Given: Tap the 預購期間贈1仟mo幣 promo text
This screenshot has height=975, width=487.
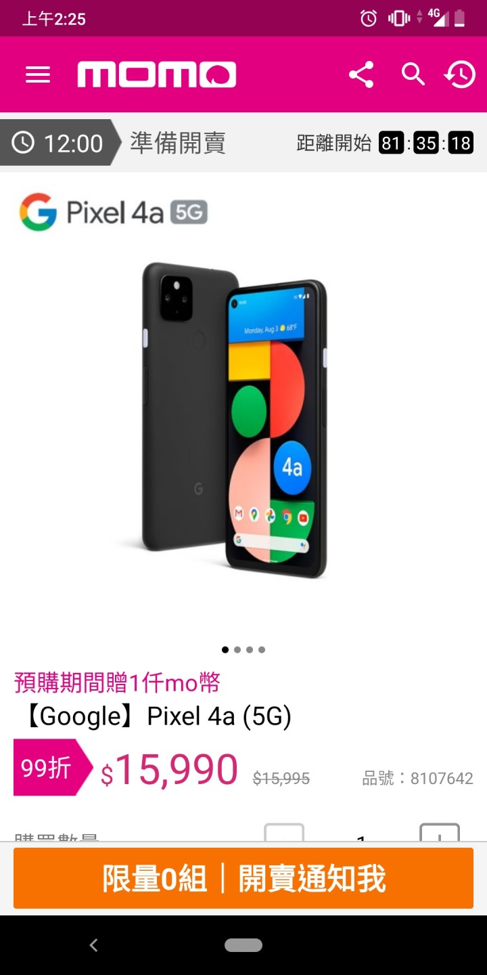Looking at the screenshot, I should pos(118,682).
